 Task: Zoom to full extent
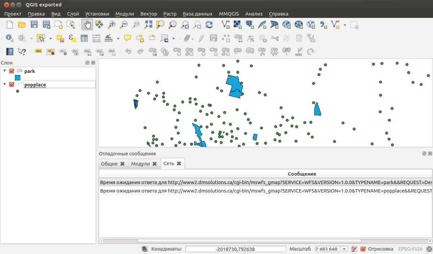[x=148, y=25]
